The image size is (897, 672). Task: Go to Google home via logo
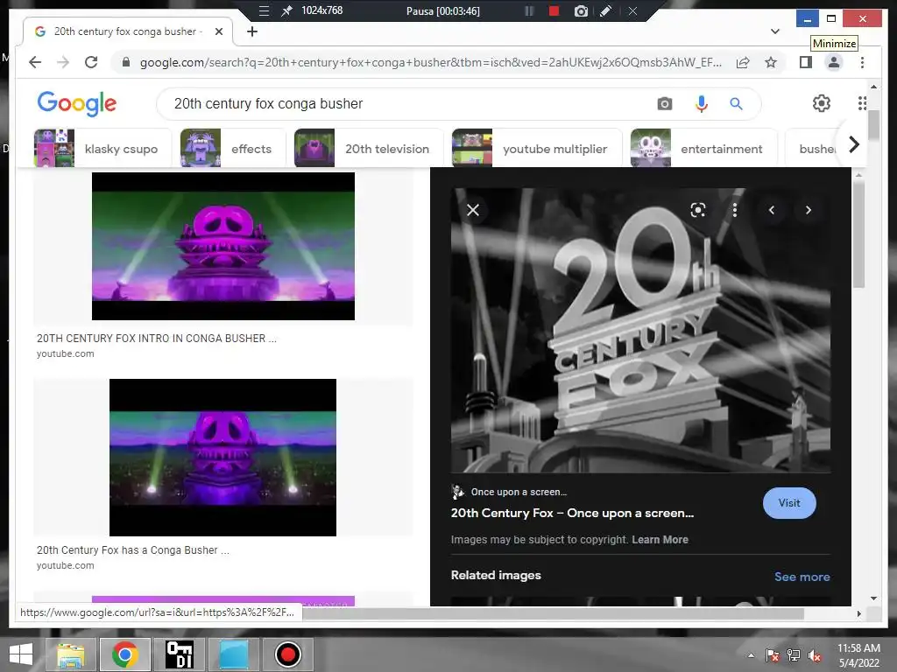point(77,103)
